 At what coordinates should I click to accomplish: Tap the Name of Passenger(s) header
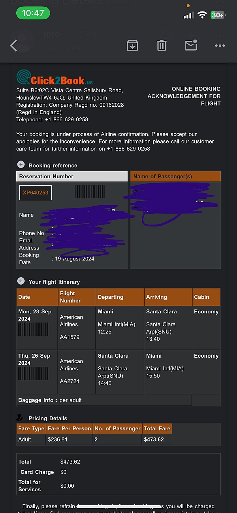coord(175,176)
